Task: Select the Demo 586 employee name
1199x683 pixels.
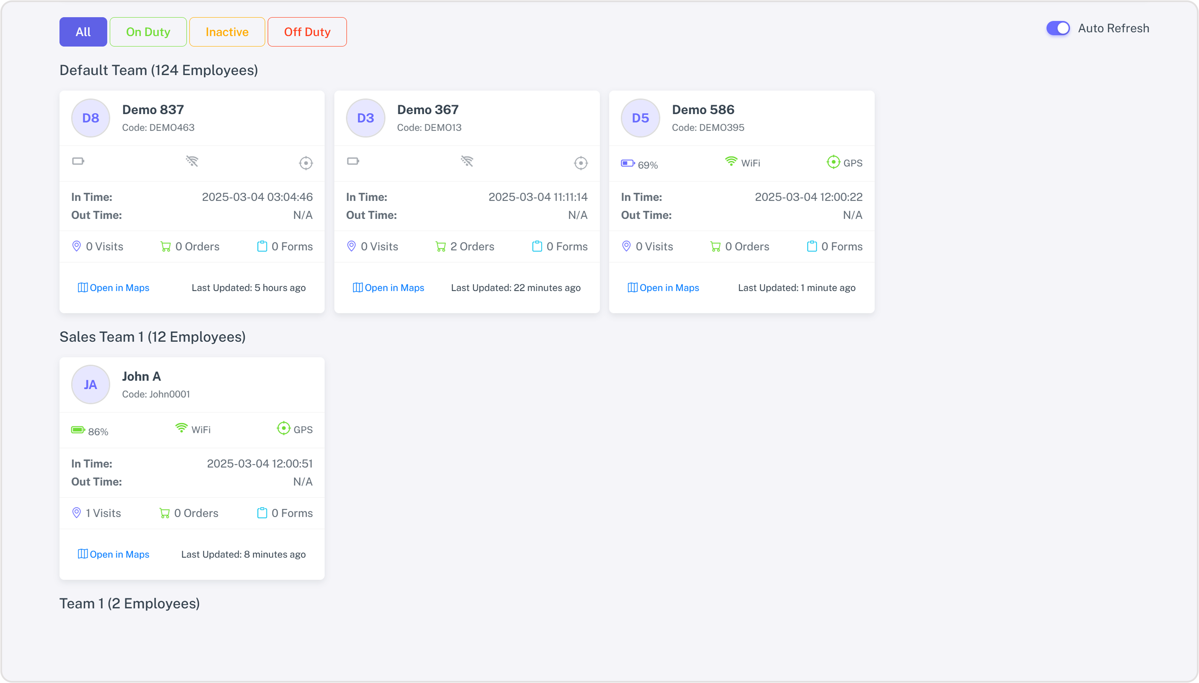Action: 703,110
